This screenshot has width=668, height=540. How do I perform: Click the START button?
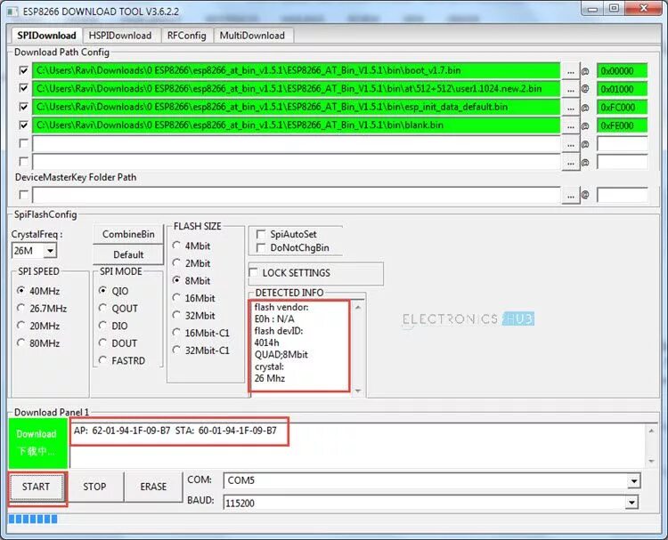coord(37,487)
